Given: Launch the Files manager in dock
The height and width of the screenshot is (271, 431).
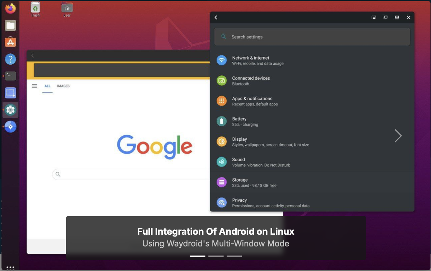Looking at the screenshot, I should [10, 25].
